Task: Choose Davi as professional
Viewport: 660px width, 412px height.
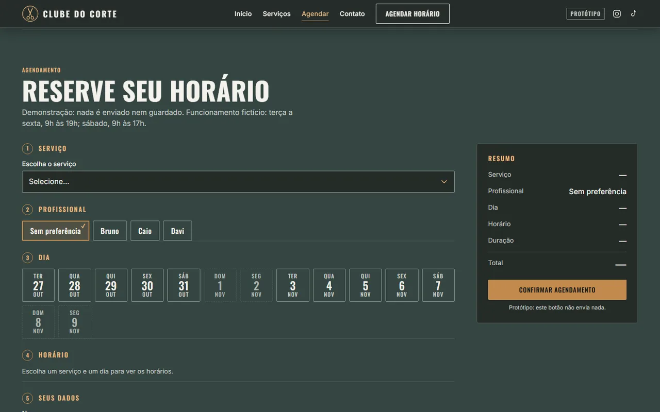Action: pos(177,231)
